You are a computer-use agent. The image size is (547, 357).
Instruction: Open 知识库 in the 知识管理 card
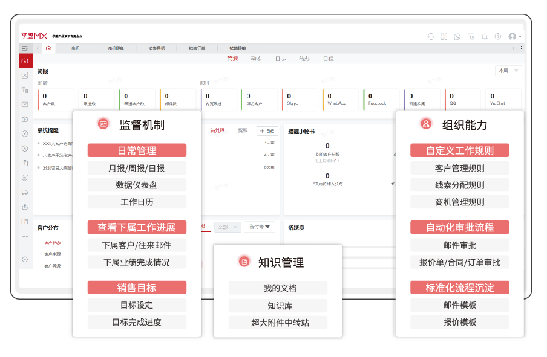click(278, 306)
